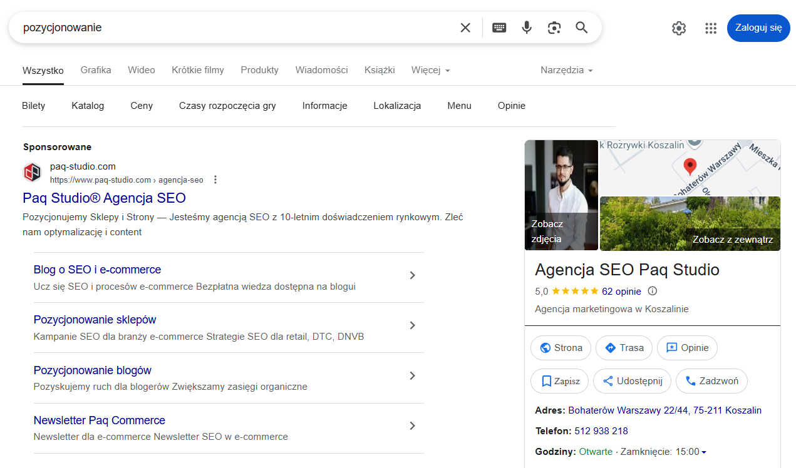Share the business via Udostępnij button
This screenshot has width=796, height=468.
(x=632, y=381)
